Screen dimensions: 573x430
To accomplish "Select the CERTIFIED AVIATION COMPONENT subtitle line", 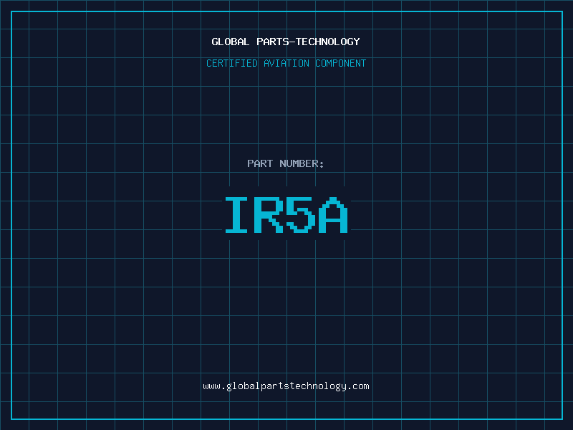I will point(286,63).
